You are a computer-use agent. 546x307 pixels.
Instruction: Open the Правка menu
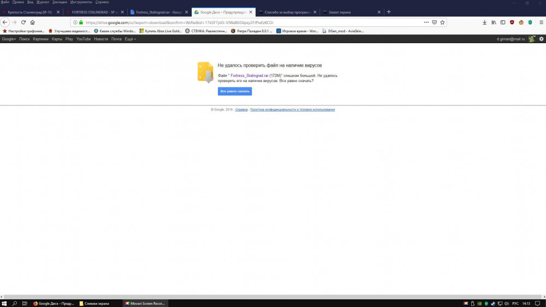point(18,2)
